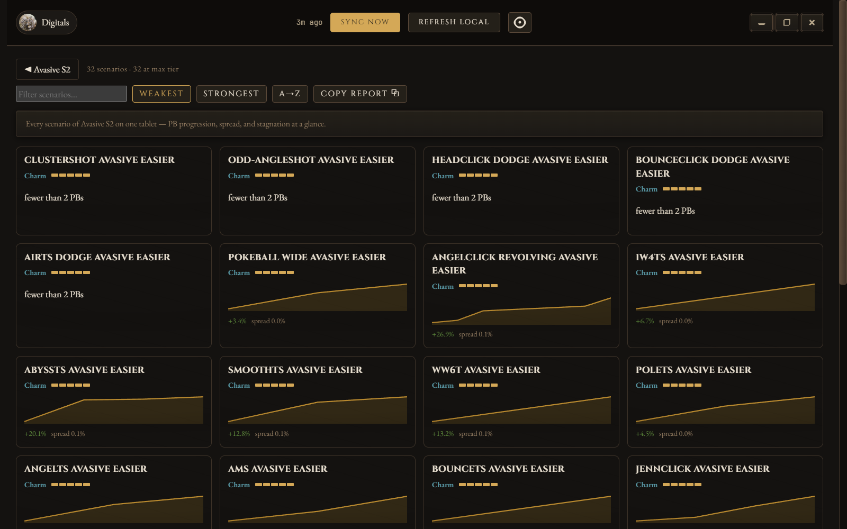The image size is (847, 529).
Task: Select AbyssTS Avasive Easier title
Action: [84, 370]
